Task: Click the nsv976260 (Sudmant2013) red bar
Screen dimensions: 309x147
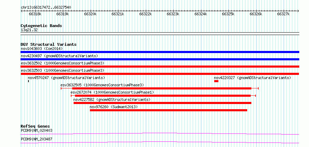Action: [168, 110]
